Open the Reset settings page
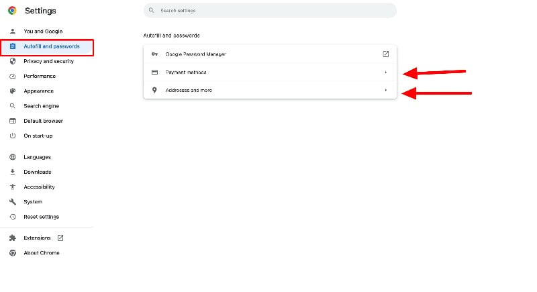Image resolution: width=537 pixels, height=292 pixels. pyautogui.click(x=41, y=217)
